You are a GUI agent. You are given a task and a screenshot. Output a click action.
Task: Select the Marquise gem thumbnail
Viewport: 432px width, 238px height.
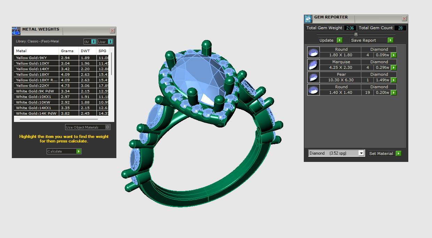coord(314,65)
